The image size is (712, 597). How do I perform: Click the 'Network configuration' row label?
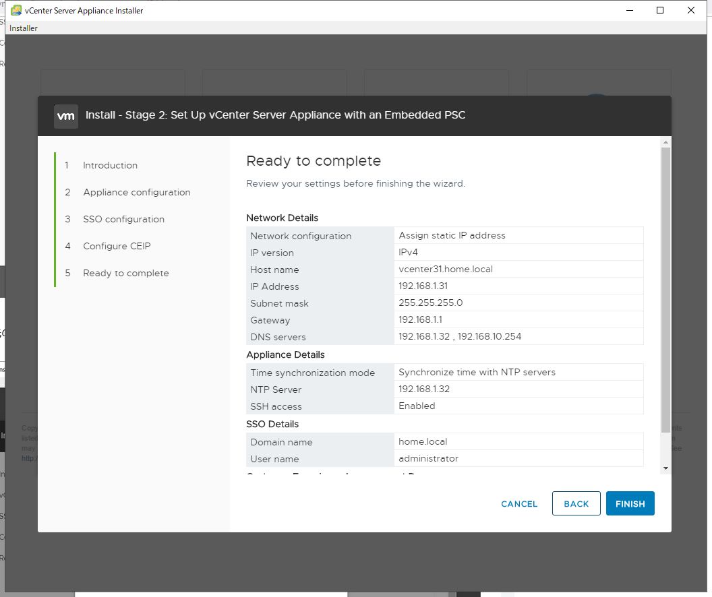(301, 236)
